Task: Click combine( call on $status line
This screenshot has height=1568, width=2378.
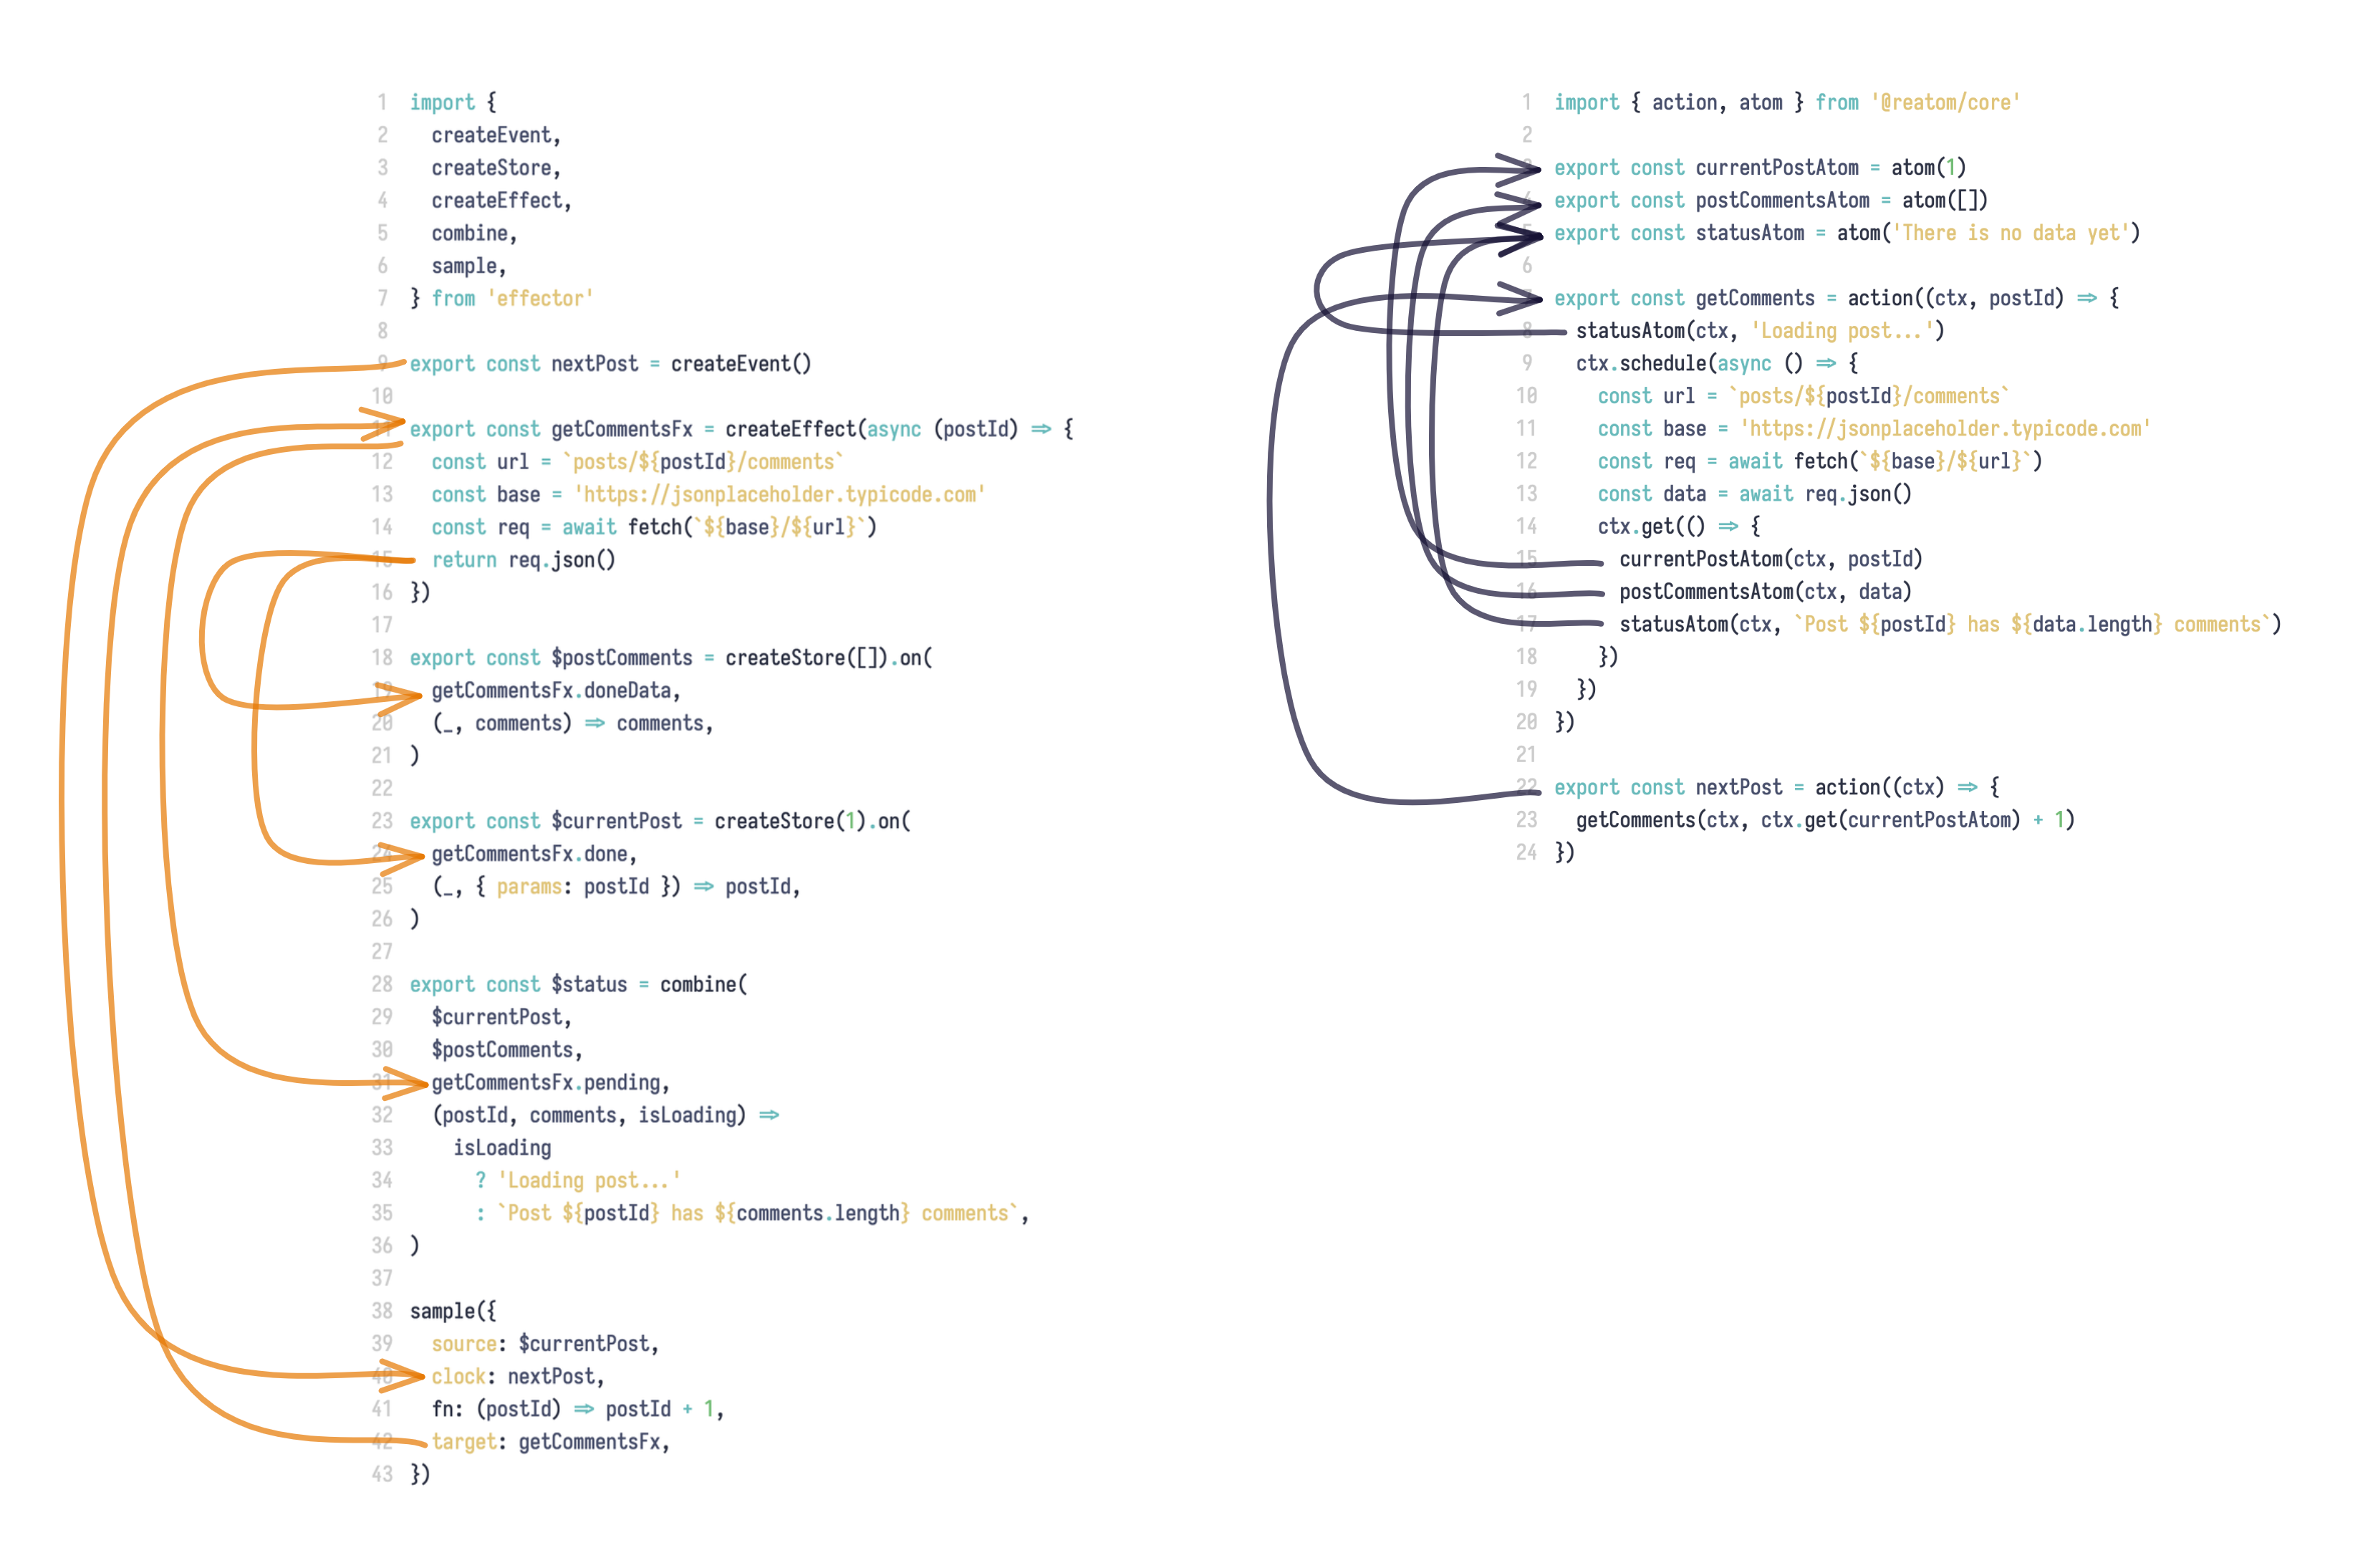Action: pyautogui.click(x=703, y=984)
